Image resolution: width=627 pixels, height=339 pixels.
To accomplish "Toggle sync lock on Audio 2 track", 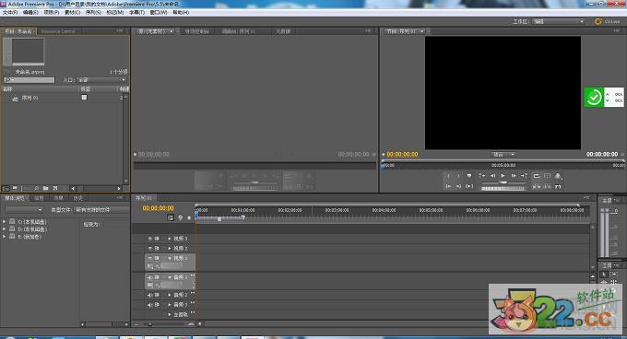I will (157, 295).
